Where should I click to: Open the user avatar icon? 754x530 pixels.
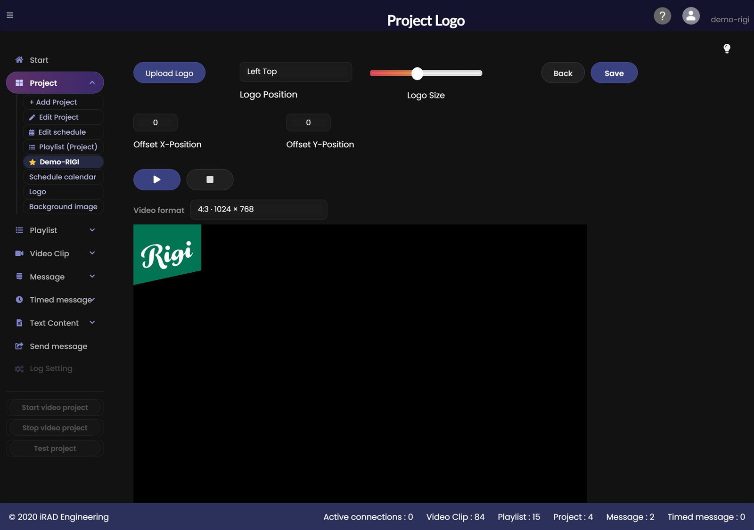pos(691,16)
